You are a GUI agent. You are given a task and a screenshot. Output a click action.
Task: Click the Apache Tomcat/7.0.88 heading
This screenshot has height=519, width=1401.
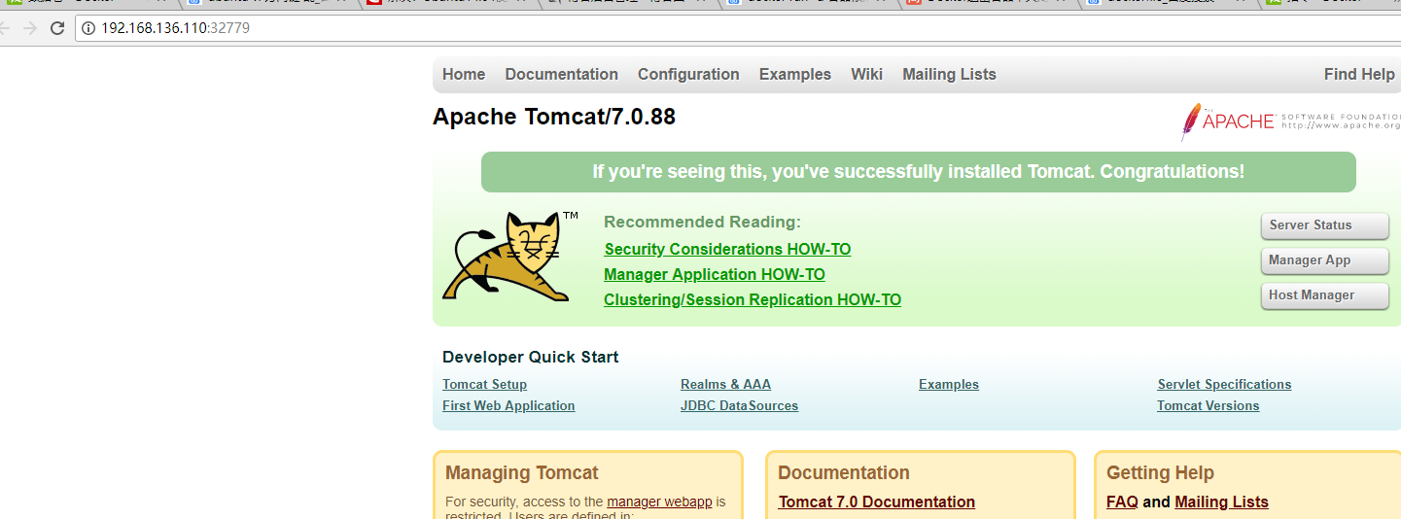click(x=554, y=117)
